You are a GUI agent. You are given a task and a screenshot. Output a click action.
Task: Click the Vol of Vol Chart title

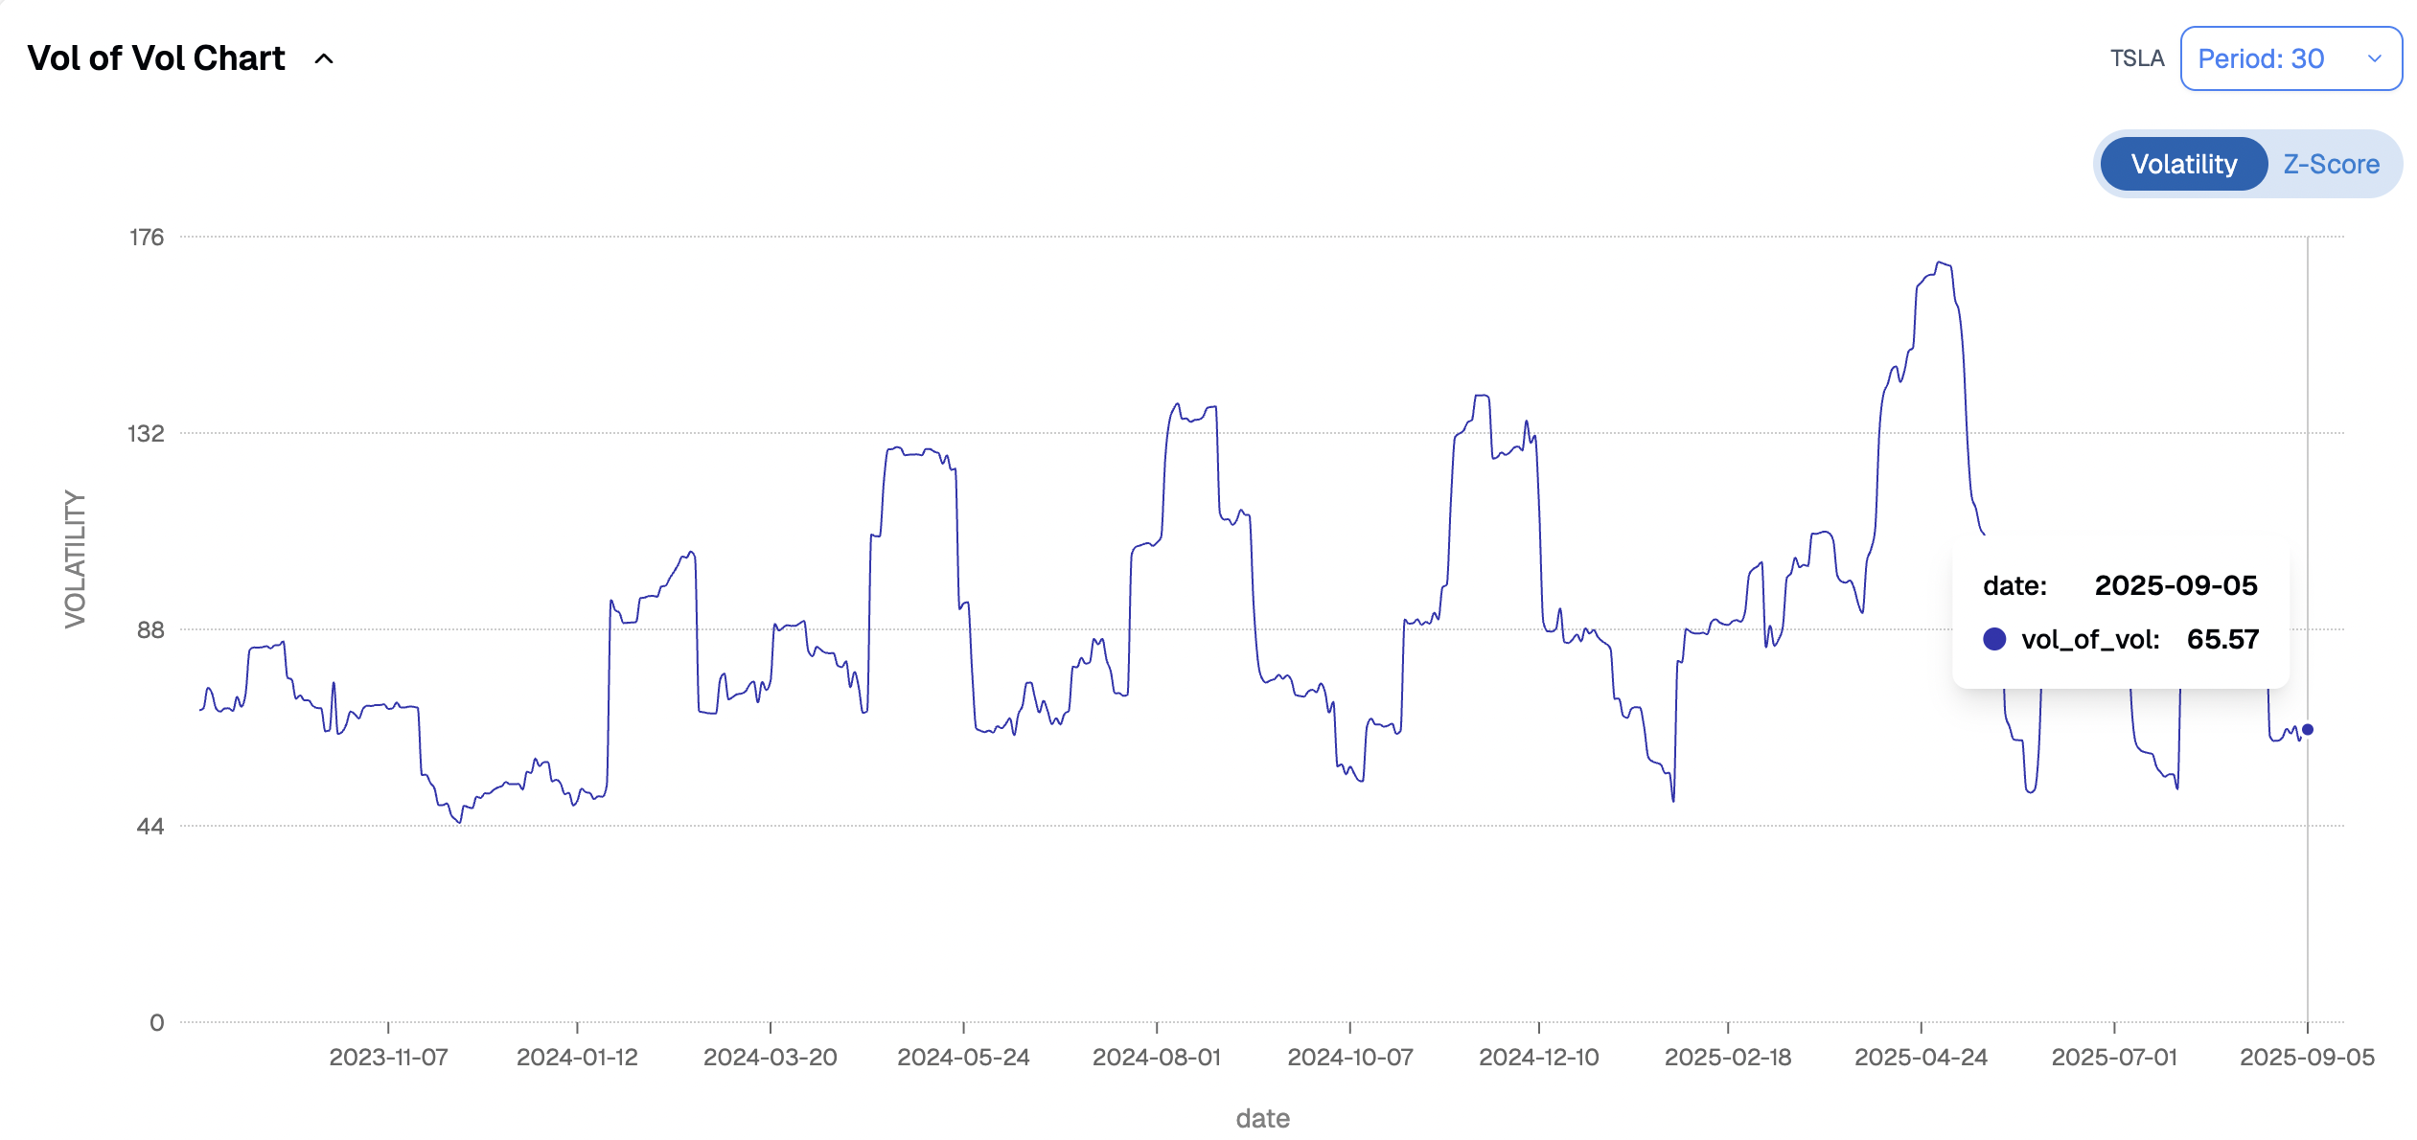(x=156, y=58)
